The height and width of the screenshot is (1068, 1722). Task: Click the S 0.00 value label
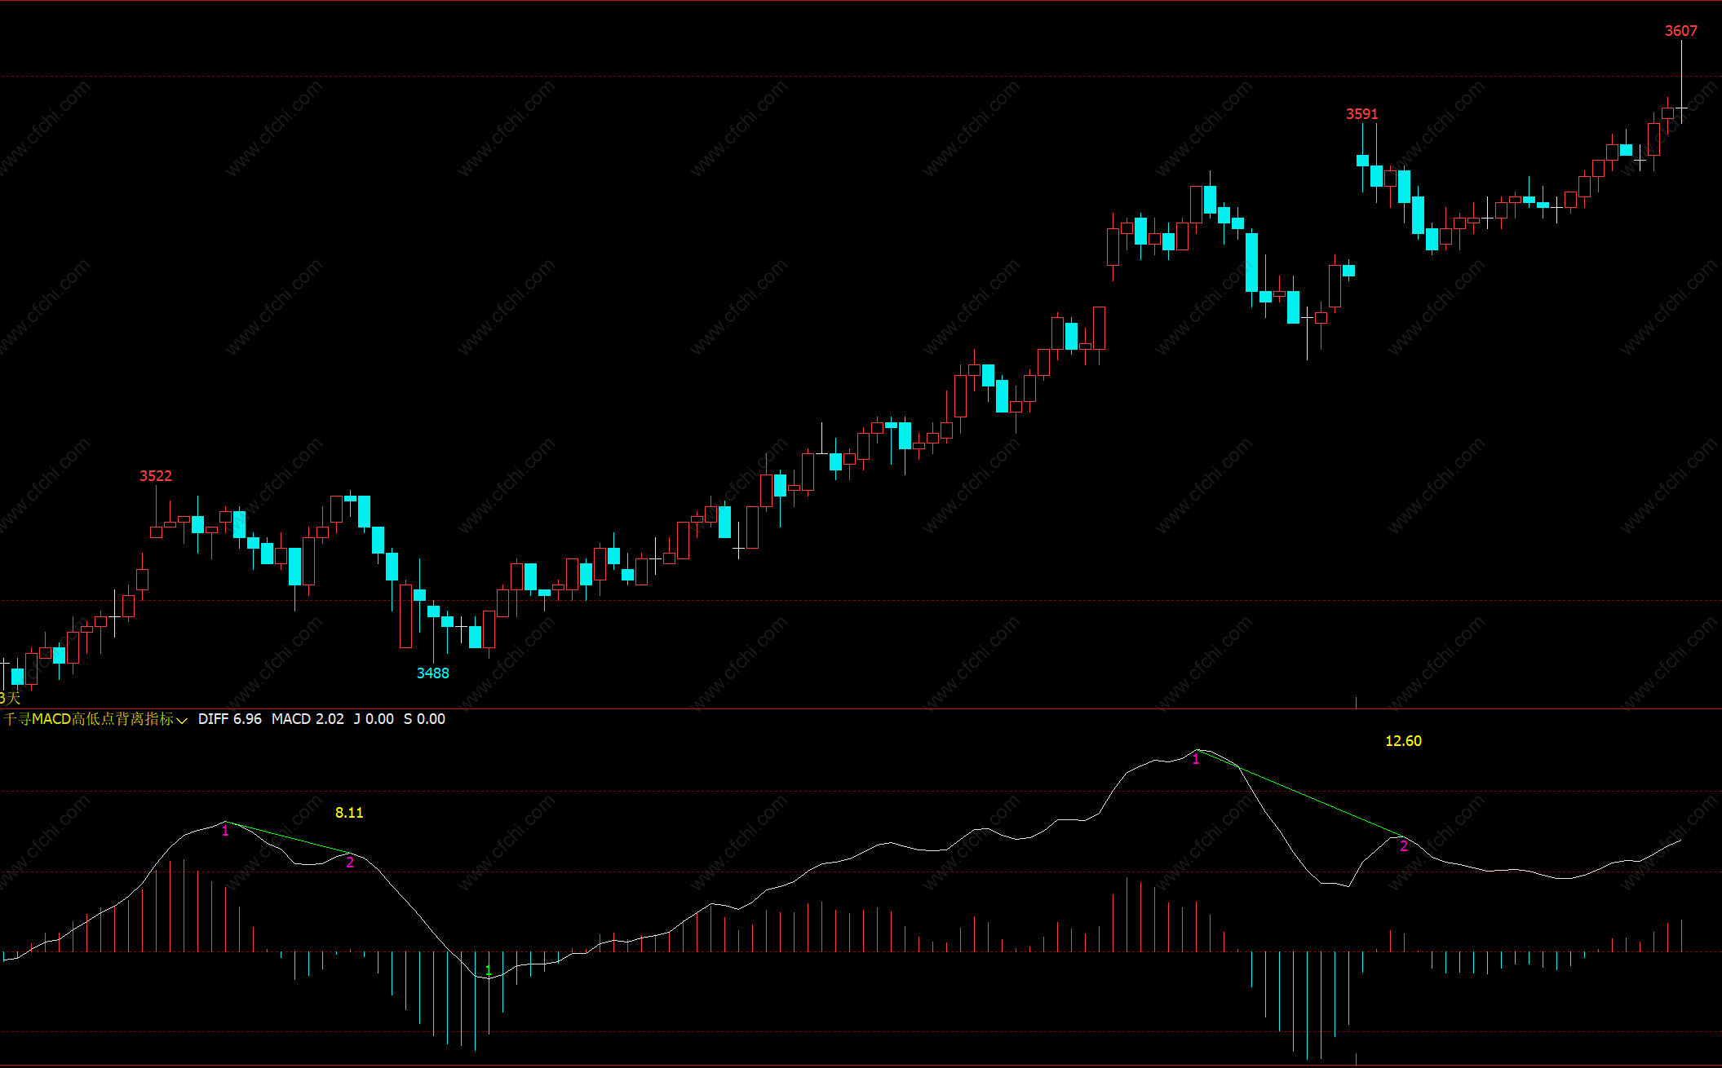(x=424, y=719)
